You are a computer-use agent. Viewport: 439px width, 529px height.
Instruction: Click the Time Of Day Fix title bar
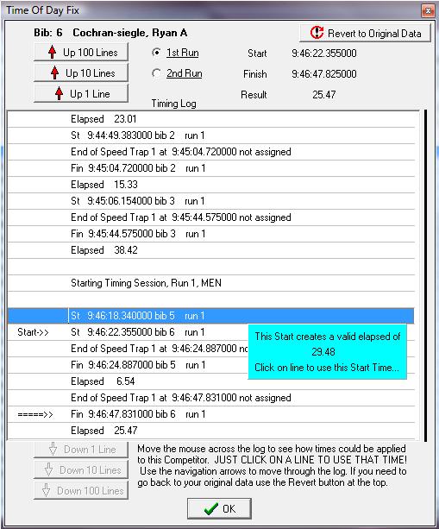click(x=212, y=10)
